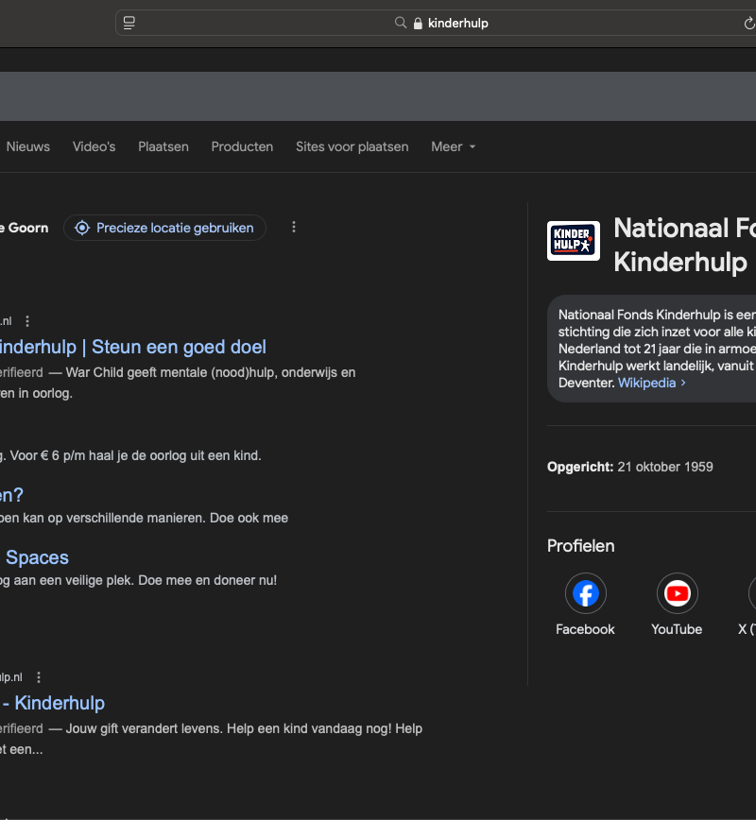
Task: Open three-dot menu above Steun een goed doel
Action: [x=27, y=321]
